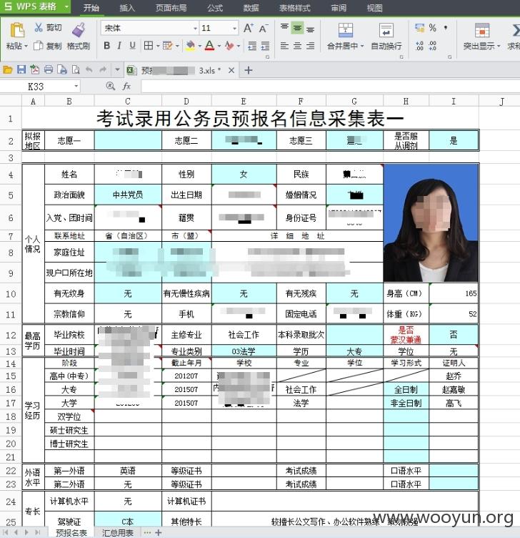520x538 pixels.
Task: Select the 汇总用表 sheet tab
Action: 117,532
